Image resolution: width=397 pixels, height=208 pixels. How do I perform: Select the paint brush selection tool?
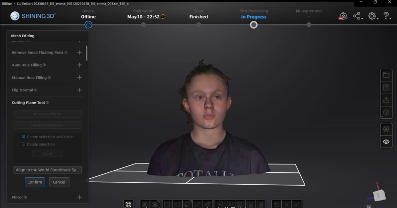click(x=207, y=204)
